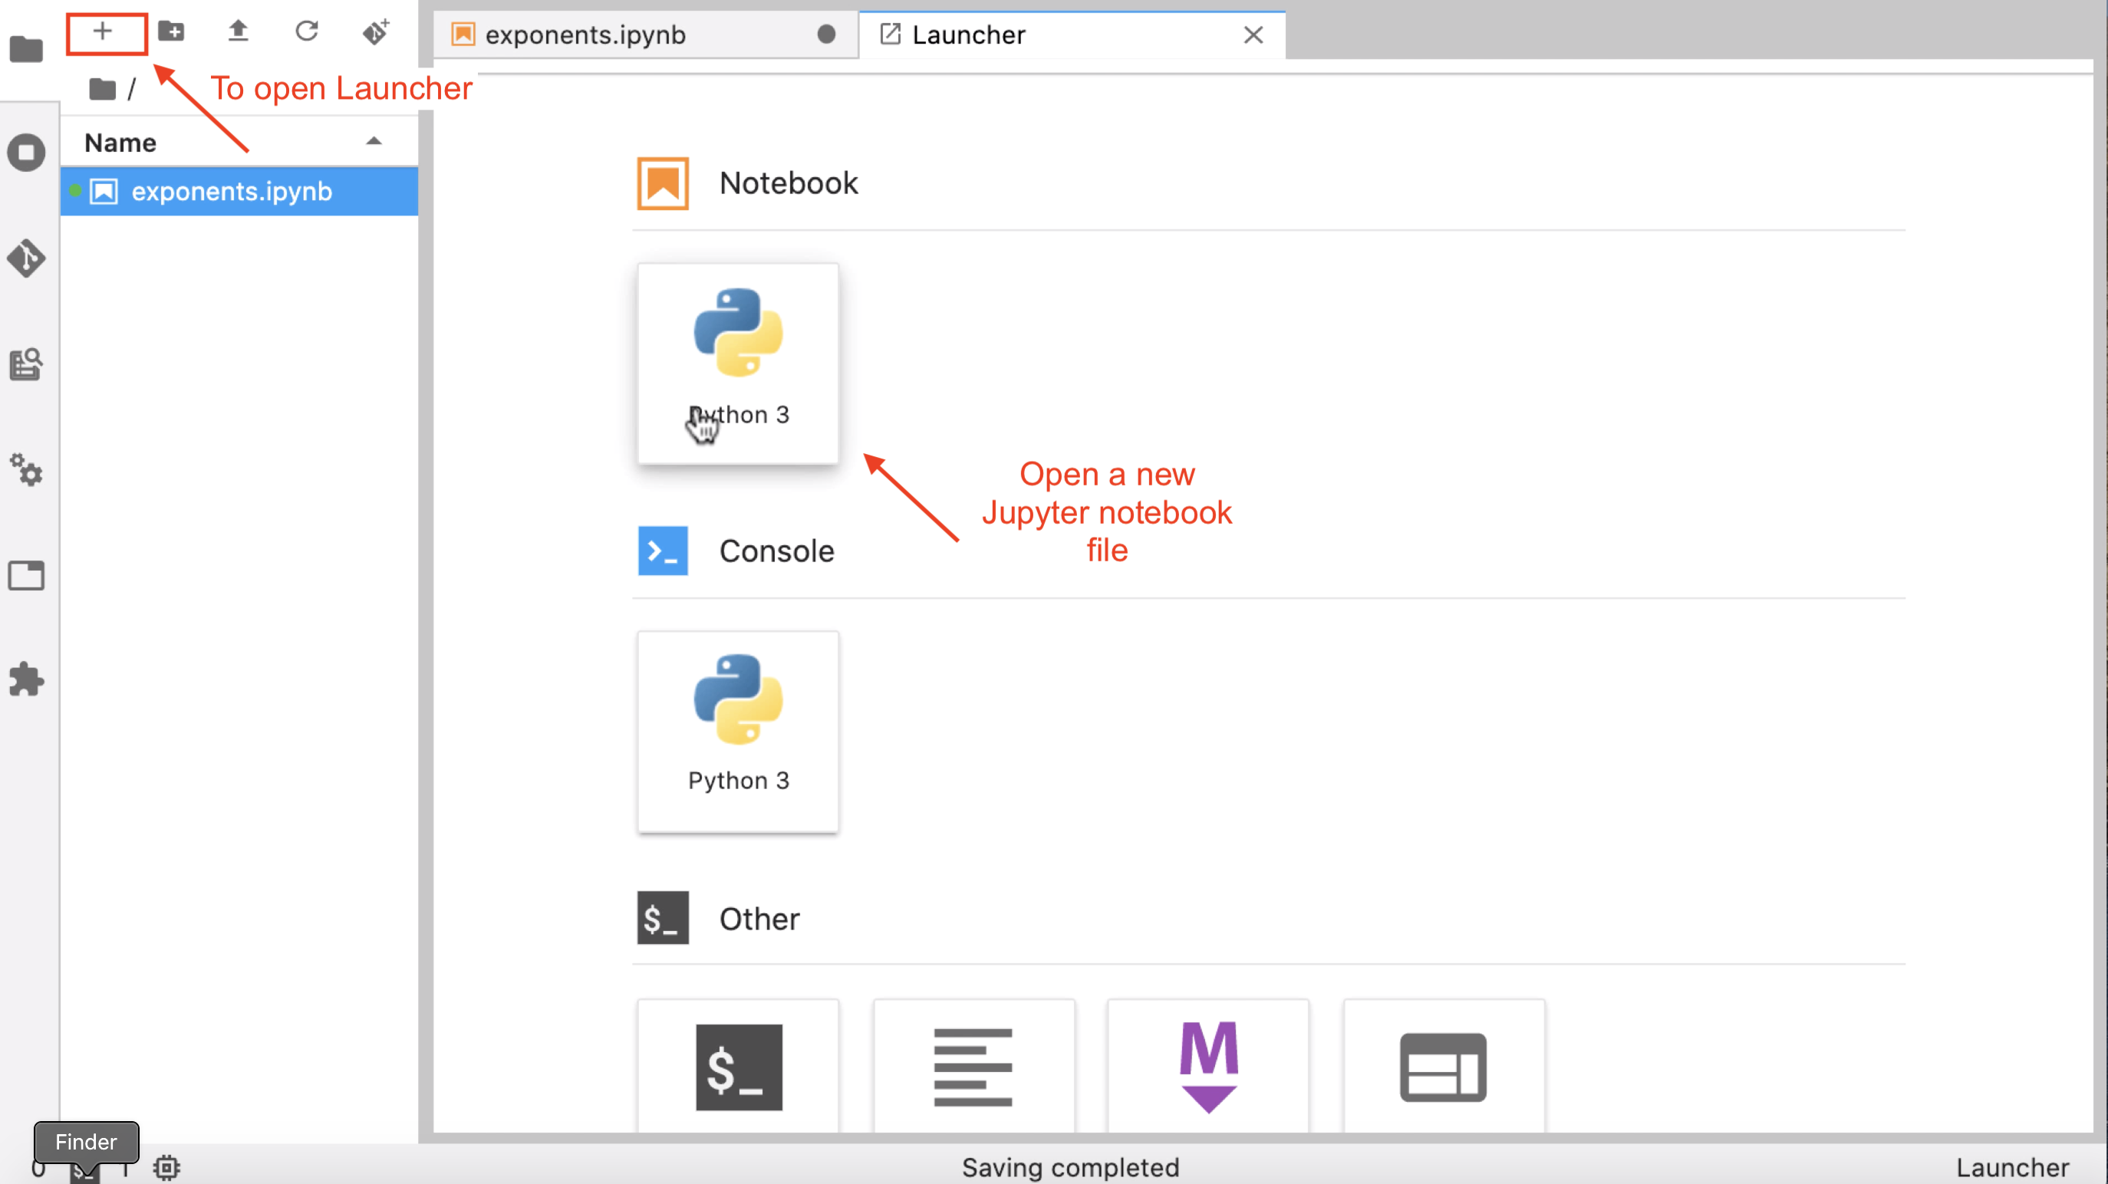Open the property inspector gears icon
2108x1184 pixels.
coord(26,469)
